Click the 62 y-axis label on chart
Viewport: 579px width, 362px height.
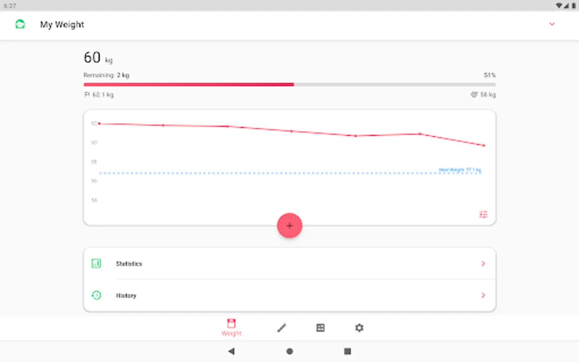(x=94, y=123)
